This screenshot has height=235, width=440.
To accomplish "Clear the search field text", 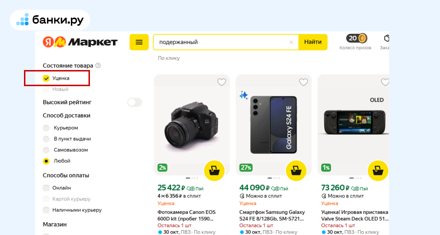I will tap(291, 42).
